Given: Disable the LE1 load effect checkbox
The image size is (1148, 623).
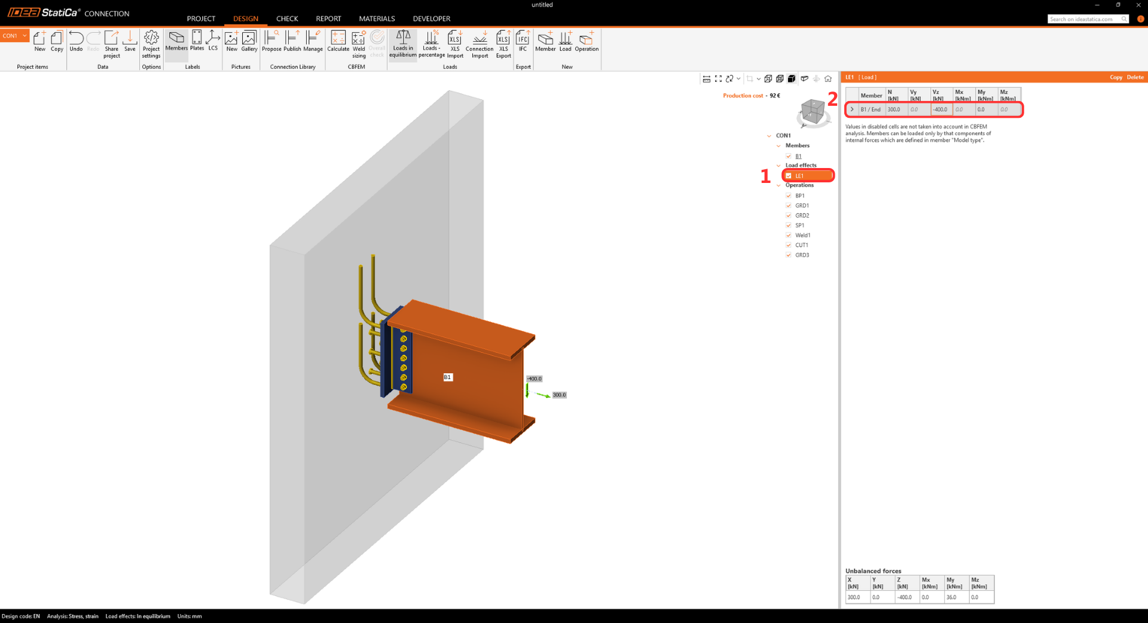Looking at the screenshot, I should pyautogui.click(x=789, y=176).
